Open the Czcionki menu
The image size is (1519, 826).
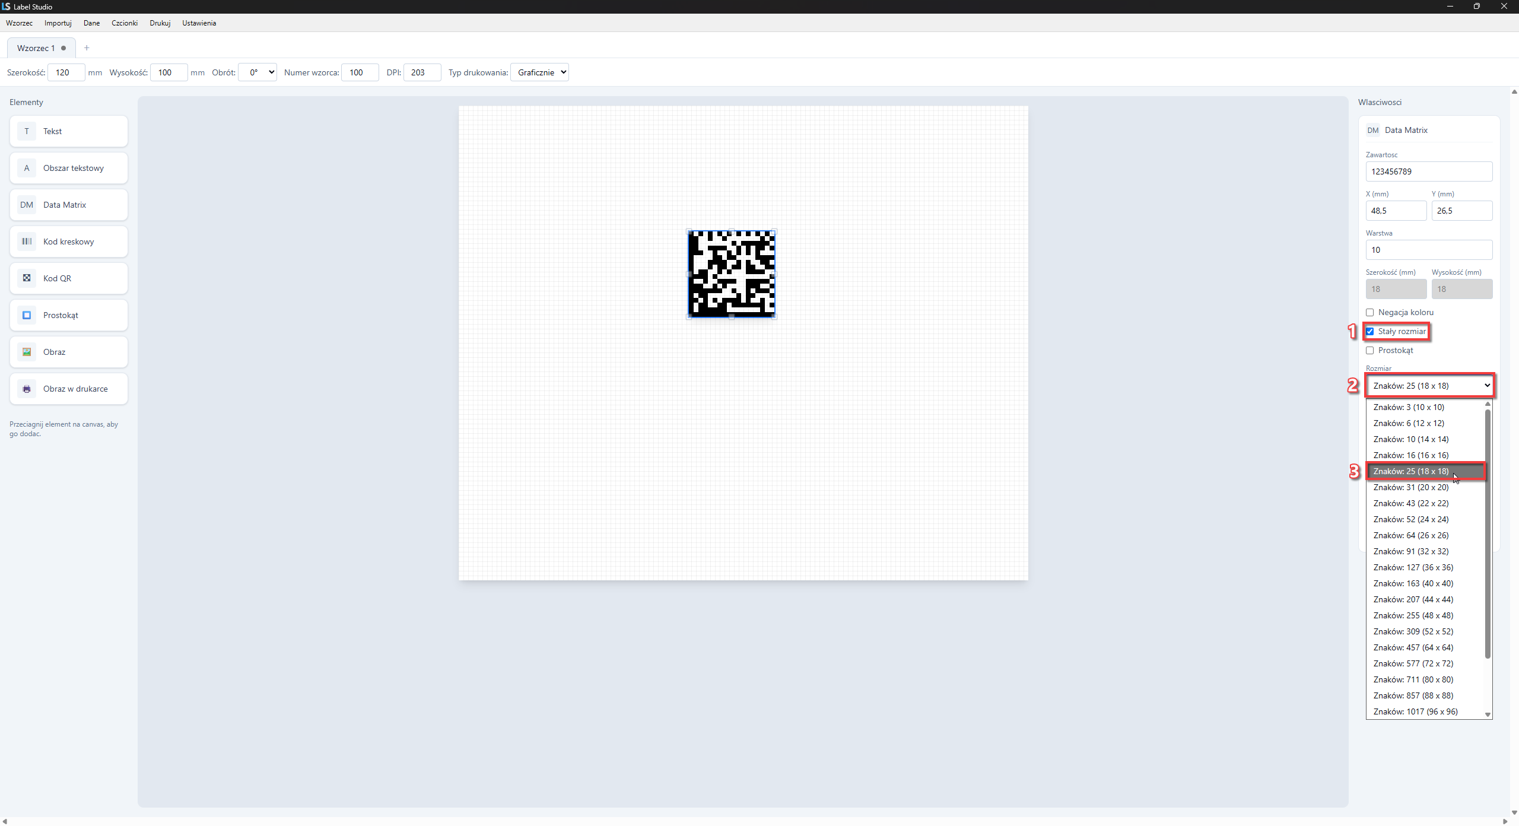pyautogui.click(x=125, y=23)
